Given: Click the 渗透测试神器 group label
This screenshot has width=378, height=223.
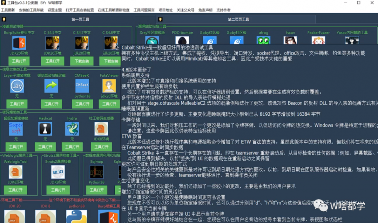Looking at the screenshot, I should [13, 27].
